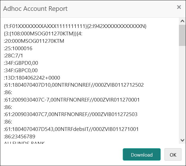Click the transaction ending 000ZVIR011270001

(72, 100)
